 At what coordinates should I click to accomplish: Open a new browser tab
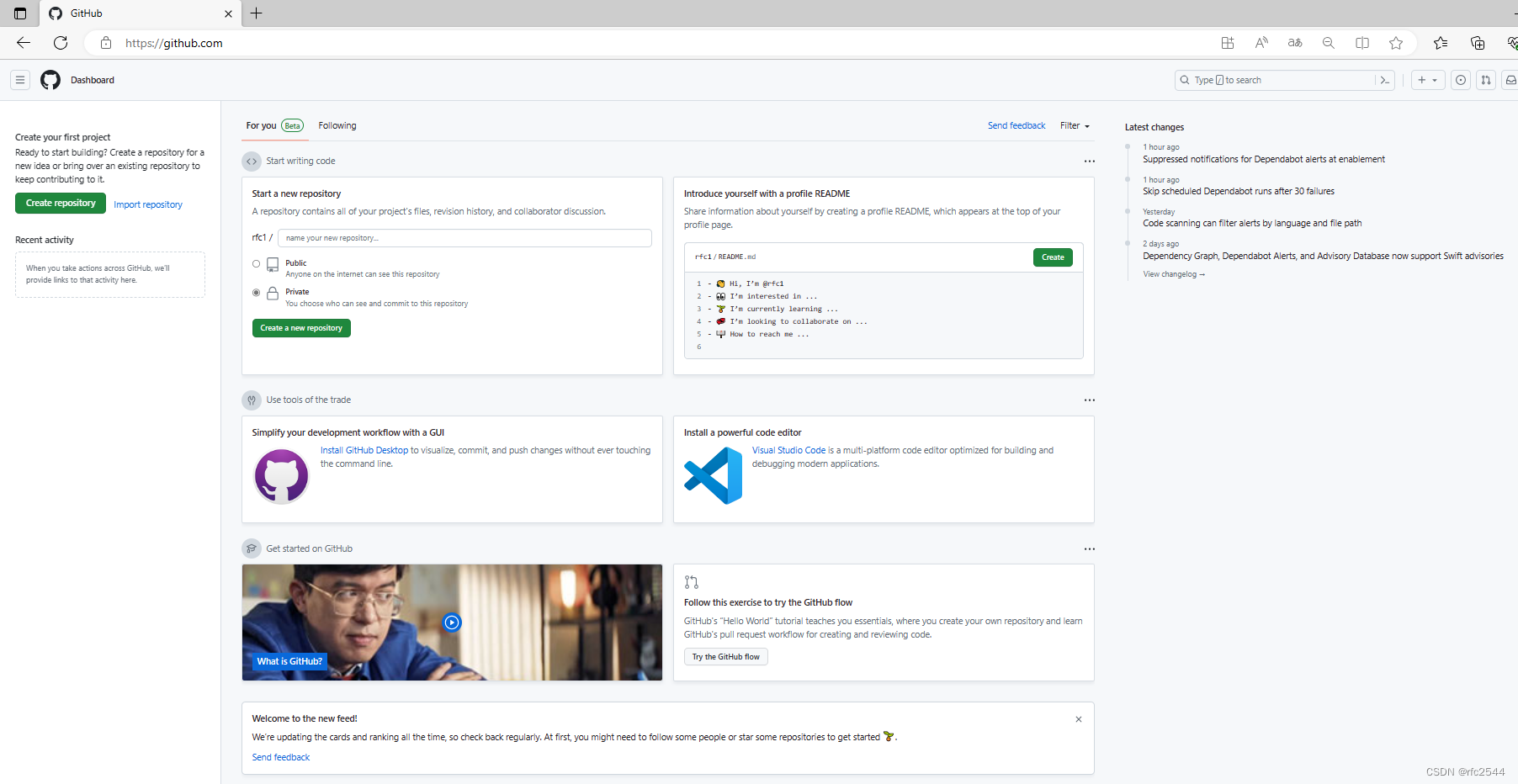click(257, 13)
